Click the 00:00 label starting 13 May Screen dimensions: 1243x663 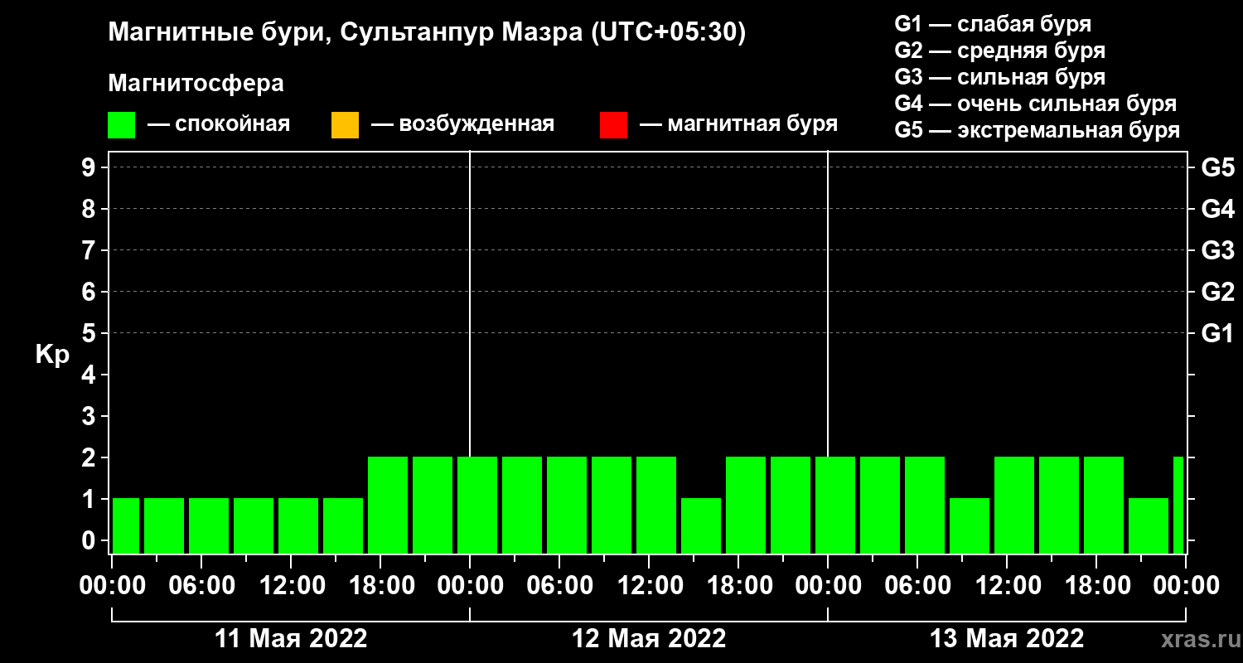(828, 585)
